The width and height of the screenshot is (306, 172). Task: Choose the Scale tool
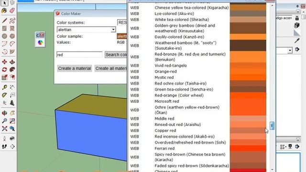click(4, 77)
